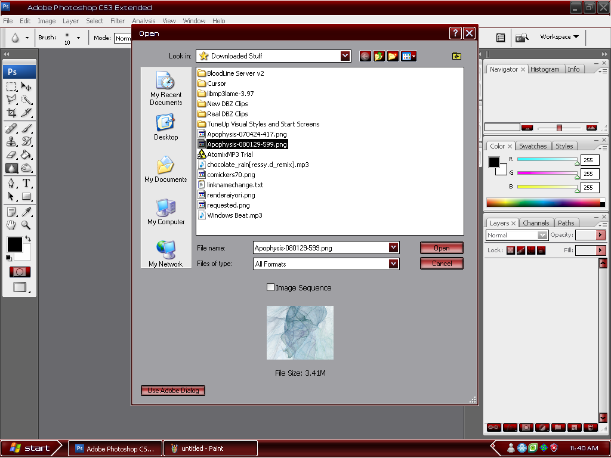Viewport: 611px width, 458px height.
Task: Go back to last visited folder
Action: pos(365,56)
